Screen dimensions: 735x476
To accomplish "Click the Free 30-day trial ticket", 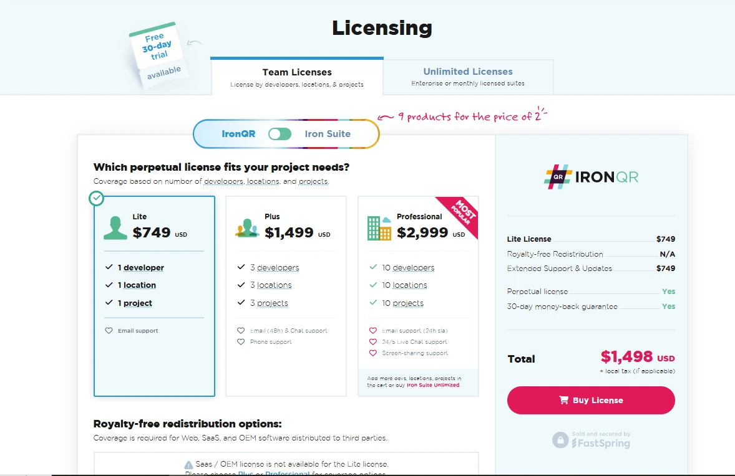I will [x=158, y=55].
